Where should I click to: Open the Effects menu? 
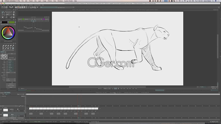[x=50, y=1]
